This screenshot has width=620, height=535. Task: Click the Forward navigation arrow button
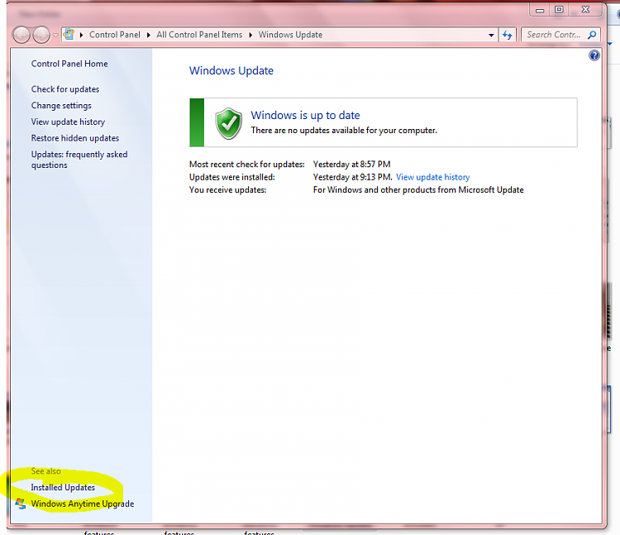(x=41, y=35)
